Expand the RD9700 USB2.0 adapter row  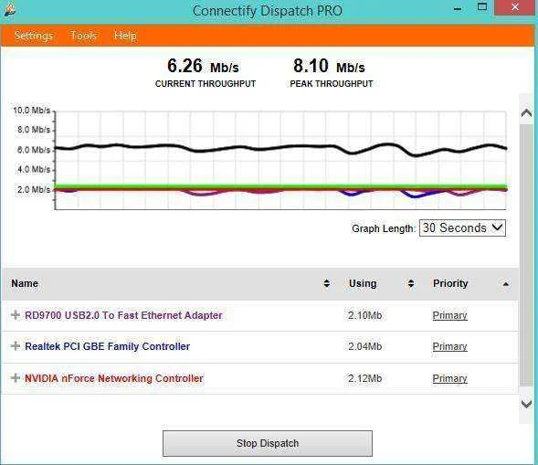[x=16, y=314]
